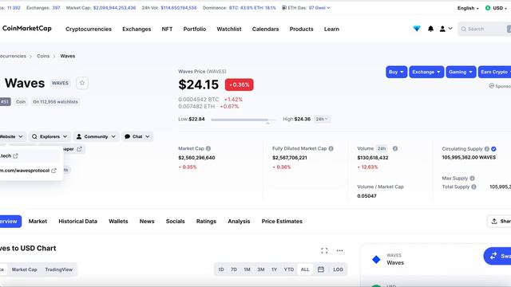Viewport: 511px width, 287px height.
Task: Set chart range to ALL
Action: click(305, 269)
